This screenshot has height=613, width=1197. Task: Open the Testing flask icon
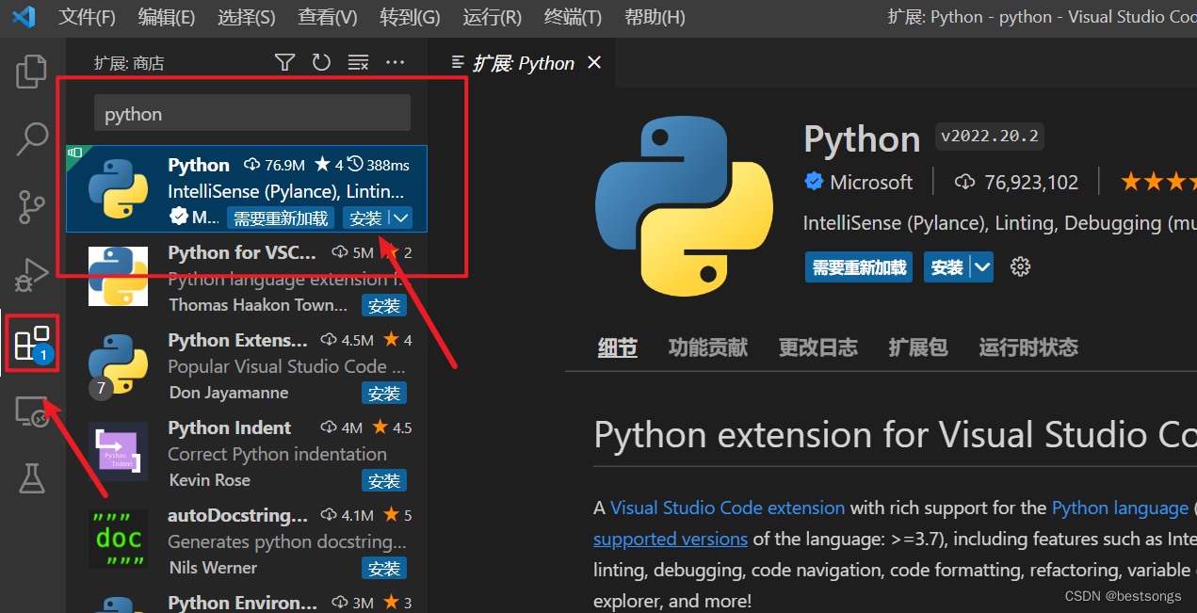(32, 478)
